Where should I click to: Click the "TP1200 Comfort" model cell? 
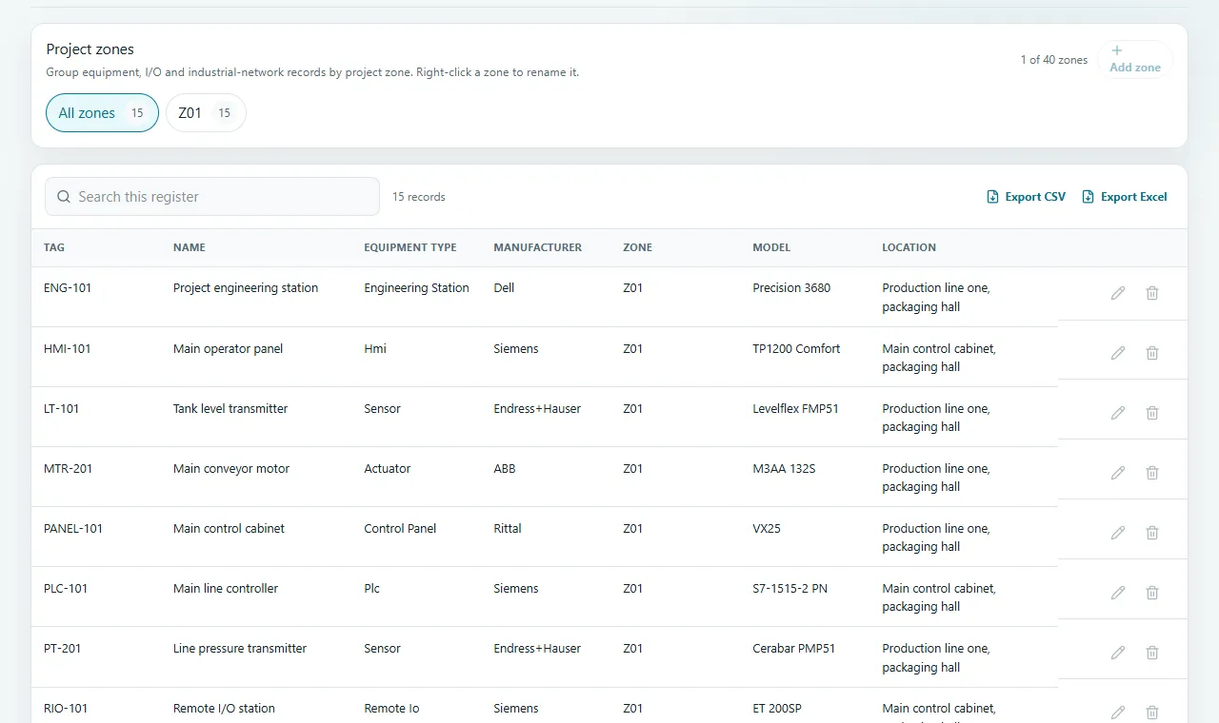click(796, 348)
